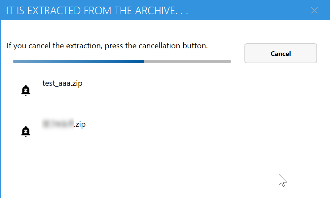The image size is (330, 198).
Task: Click the '.zip' extension of the second file
Action: (80, 124)
